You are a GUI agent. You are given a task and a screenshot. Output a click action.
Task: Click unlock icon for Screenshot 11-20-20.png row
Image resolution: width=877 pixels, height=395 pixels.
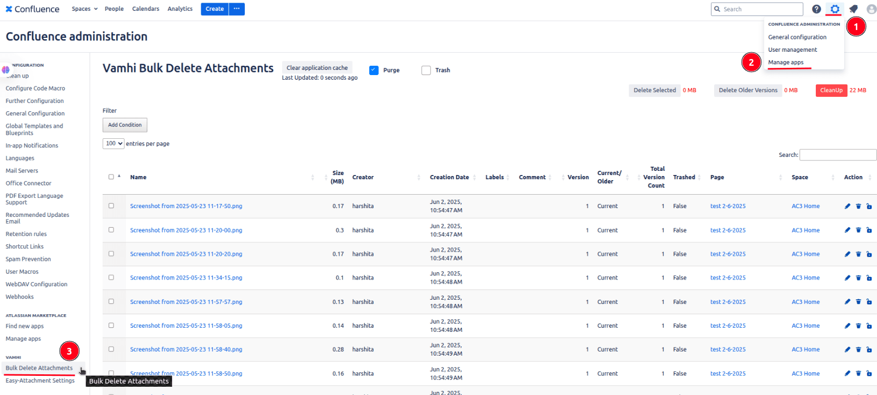[x=869, y=254]
